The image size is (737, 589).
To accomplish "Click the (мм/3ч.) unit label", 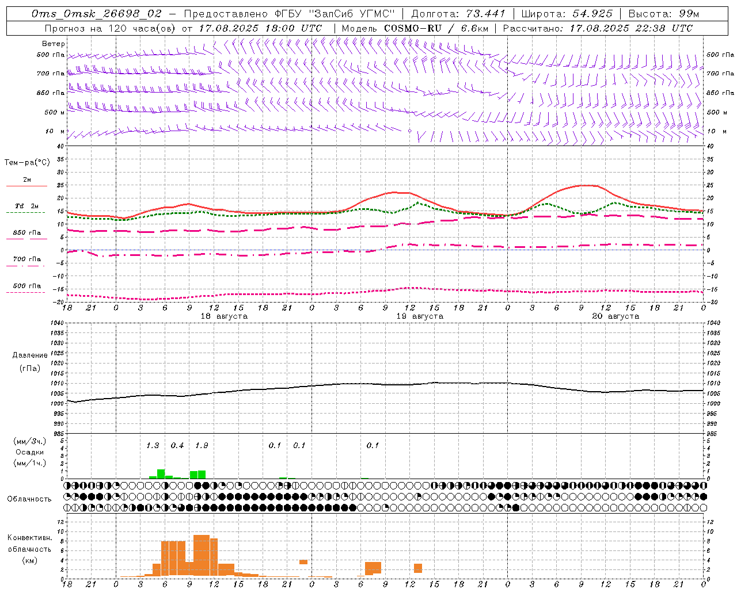I will [x=30, y=441].
